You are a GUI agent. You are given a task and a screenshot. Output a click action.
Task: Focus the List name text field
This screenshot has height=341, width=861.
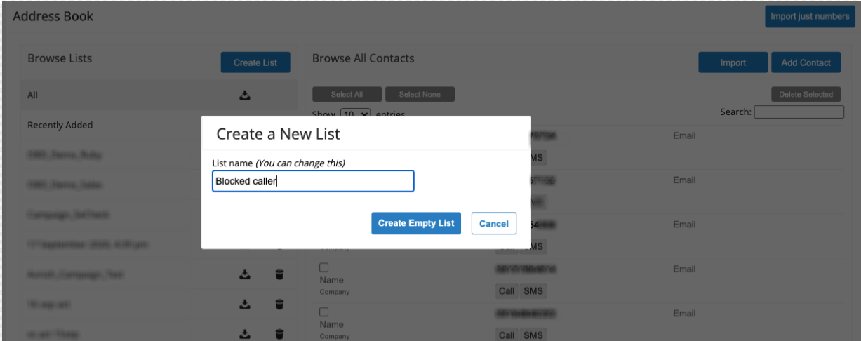pyautogui.click(x=313, y=181)
